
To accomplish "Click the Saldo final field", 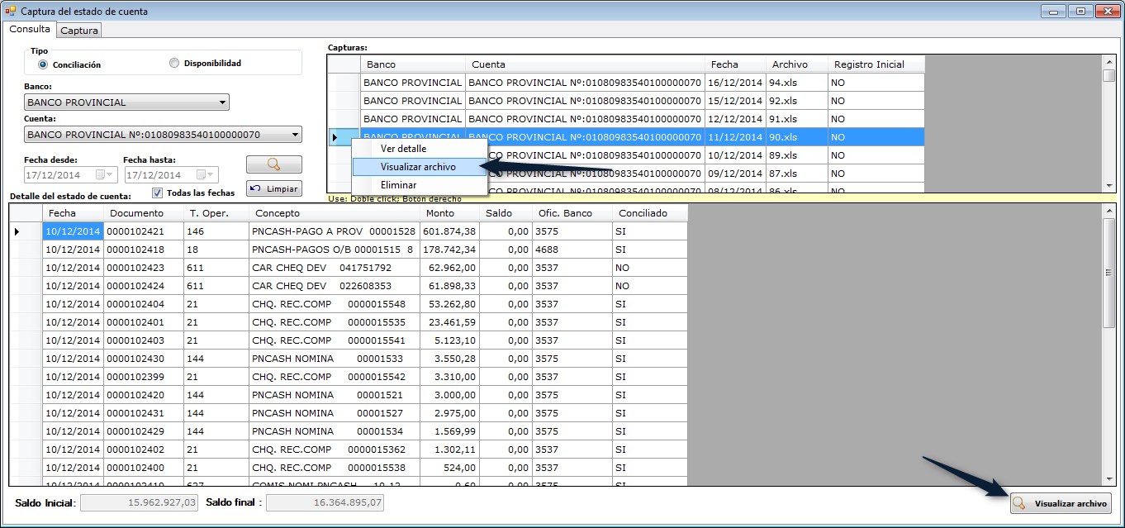I will 325,502.
